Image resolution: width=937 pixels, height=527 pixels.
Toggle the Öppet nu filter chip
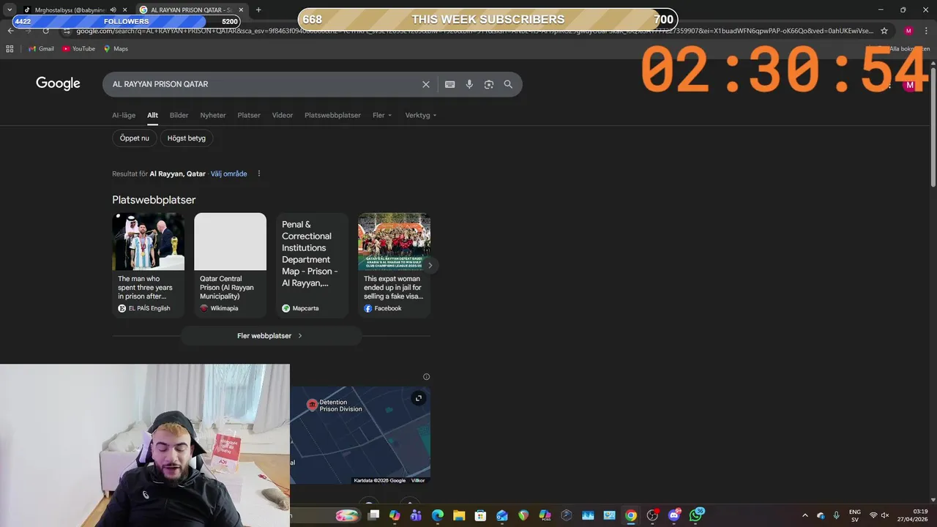[x=135, y=138]
